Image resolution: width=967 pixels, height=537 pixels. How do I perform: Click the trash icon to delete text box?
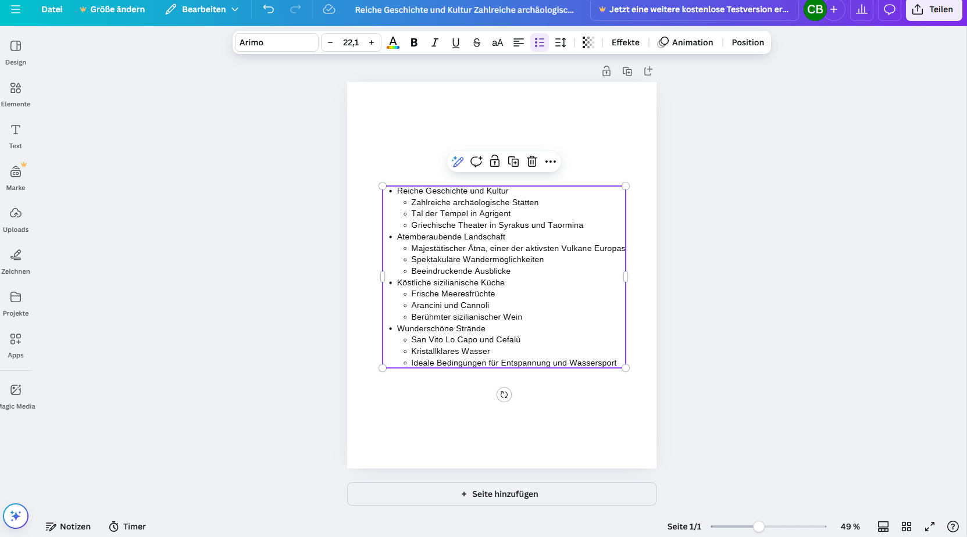coord(531,162)
